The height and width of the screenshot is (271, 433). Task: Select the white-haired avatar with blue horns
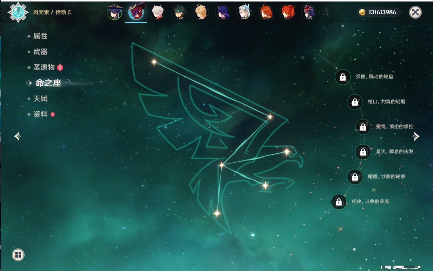point(244,12)
